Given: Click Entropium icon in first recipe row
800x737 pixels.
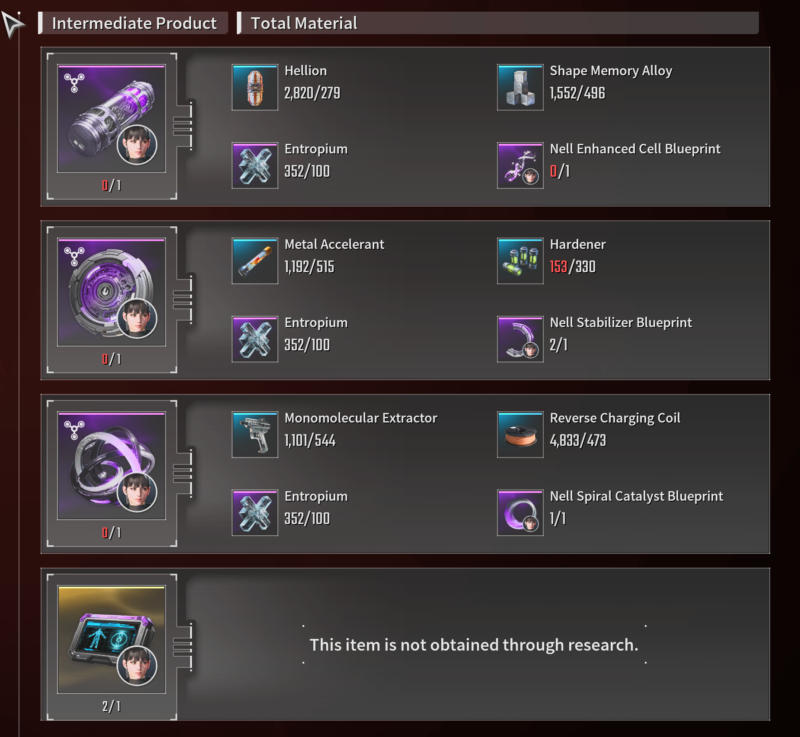Looking at the screenshot, I should (x=255, y=165).
